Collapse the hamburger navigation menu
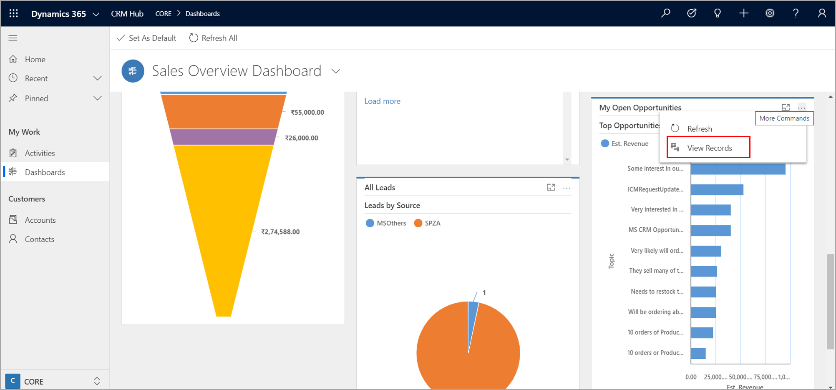 13,38
